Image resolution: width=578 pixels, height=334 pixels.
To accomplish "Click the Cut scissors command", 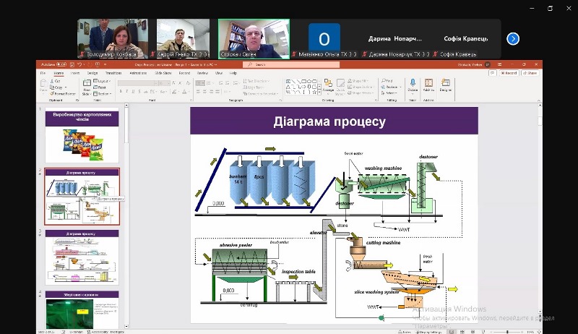I will click(x=56, y=81).
